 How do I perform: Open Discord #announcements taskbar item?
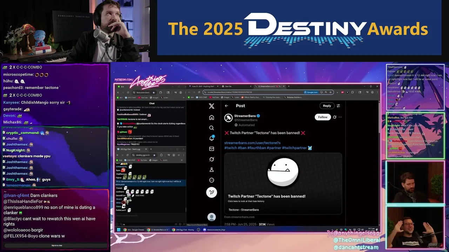point(215,230)
